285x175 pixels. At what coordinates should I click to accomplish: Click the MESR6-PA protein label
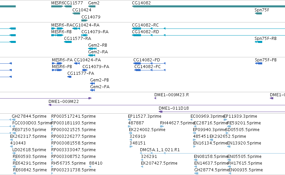click(62, 60)
